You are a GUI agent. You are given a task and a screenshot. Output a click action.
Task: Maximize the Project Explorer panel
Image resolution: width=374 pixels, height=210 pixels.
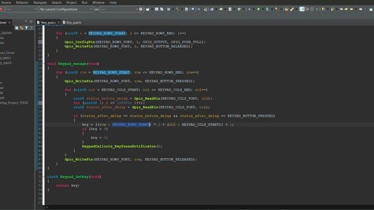pyautogui.click(x=31, y=22)
